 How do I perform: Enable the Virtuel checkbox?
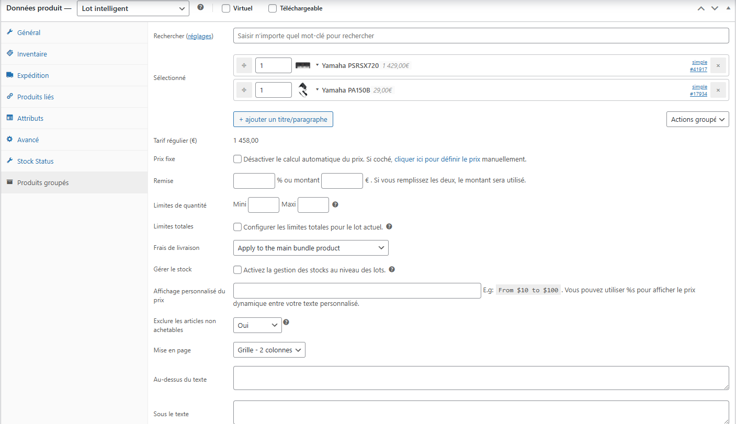226,8
